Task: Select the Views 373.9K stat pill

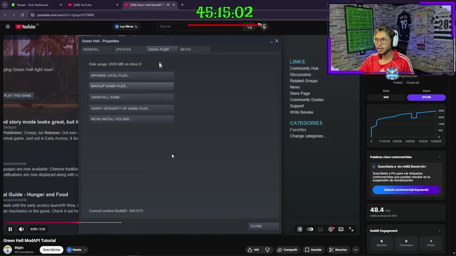Action: click(x=426, y=97)
